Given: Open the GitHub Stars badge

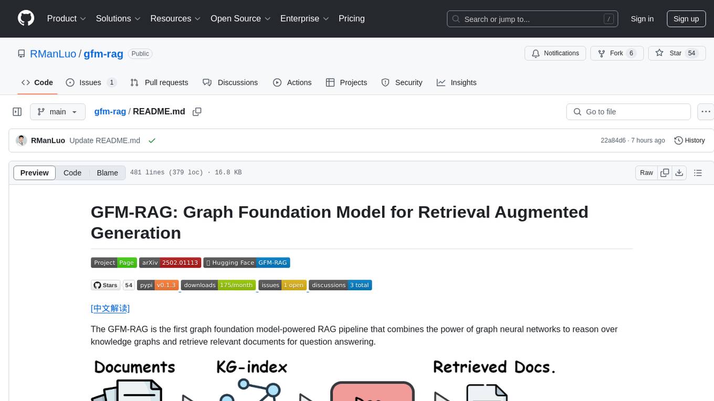Looking at the screenshot, I should pos(106,285).
